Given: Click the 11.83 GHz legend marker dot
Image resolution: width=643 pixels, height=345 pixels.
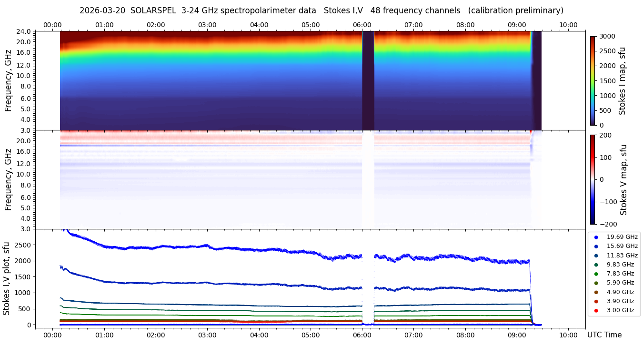Looking at the screenshot, I should pyautogui.click(x=596, y=256).
